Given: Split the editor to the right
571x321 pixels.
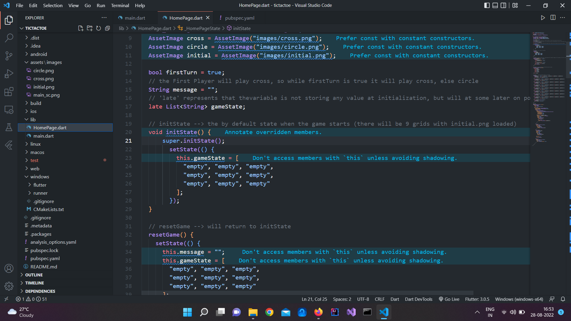Looking at the screenshot, I should click(x=553, y=18).
